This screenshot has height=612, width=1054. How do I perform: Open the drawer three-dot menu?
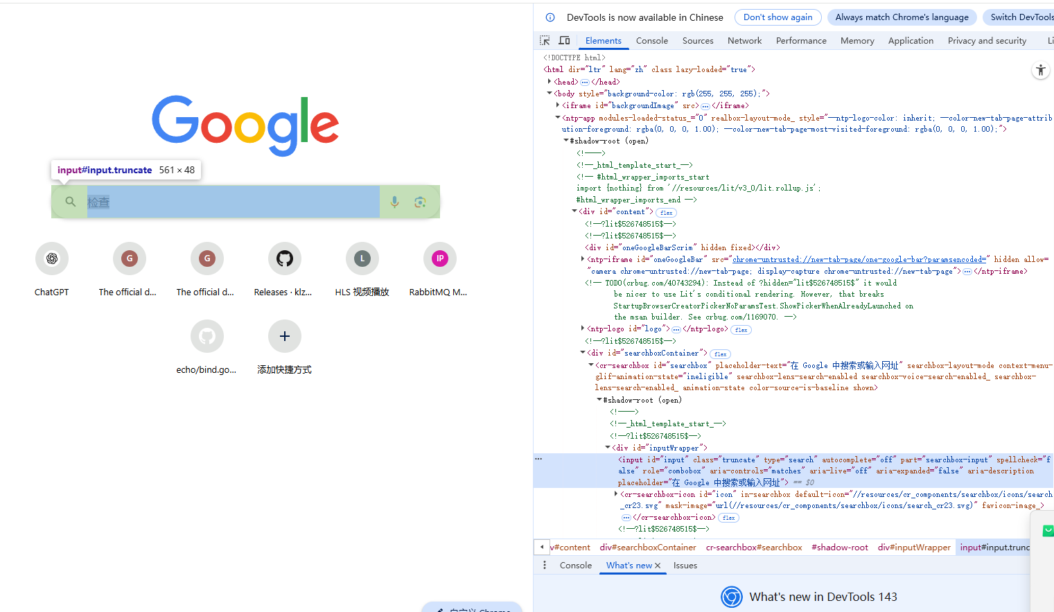point(545,566)
